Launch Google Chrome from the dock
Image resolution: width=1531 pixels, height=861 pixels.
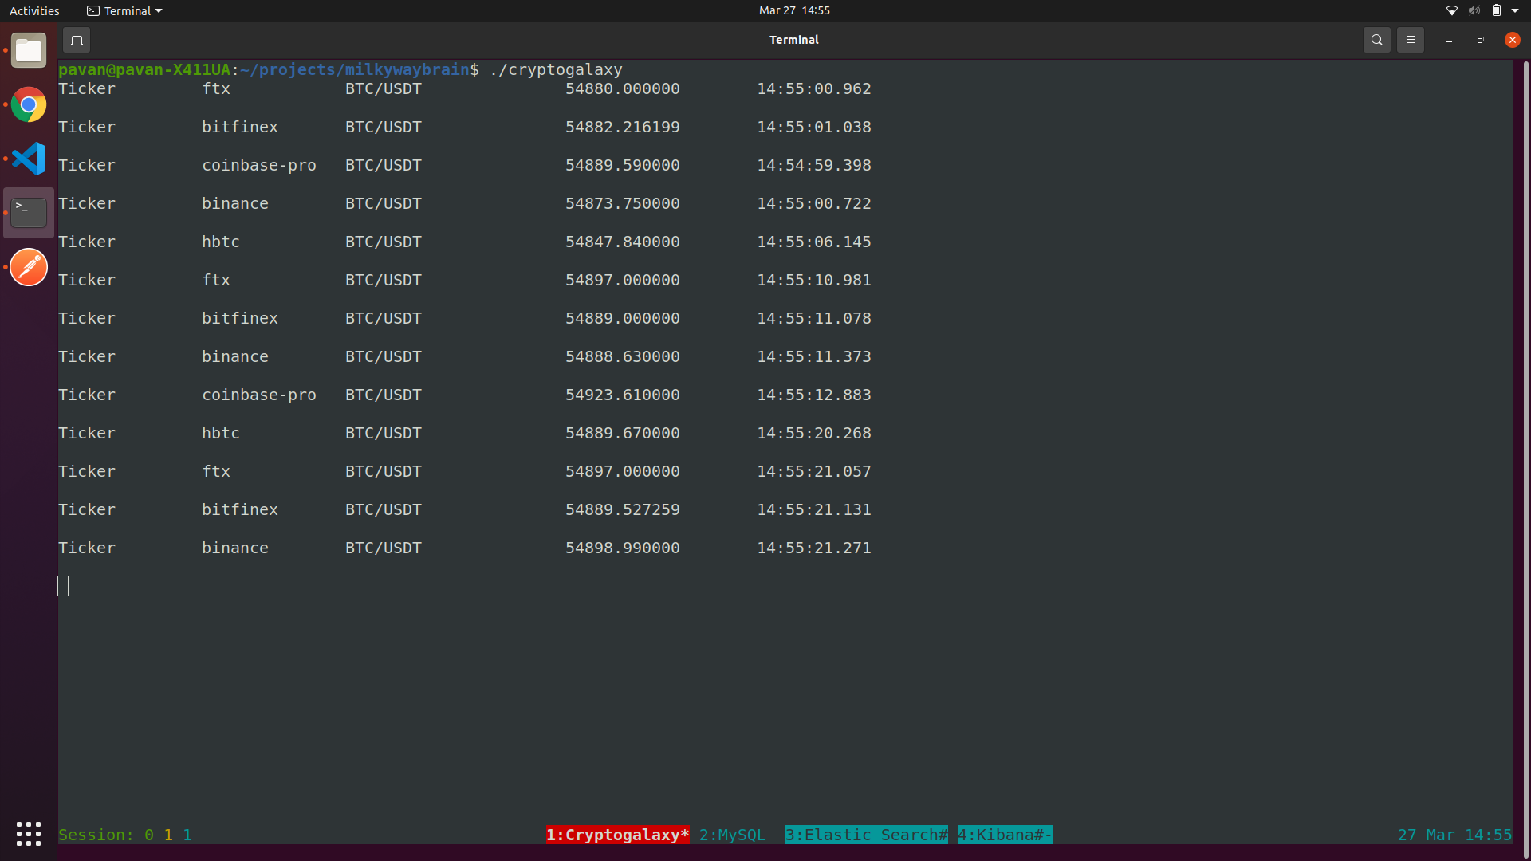pyautogui.click(x=29, y=104)
